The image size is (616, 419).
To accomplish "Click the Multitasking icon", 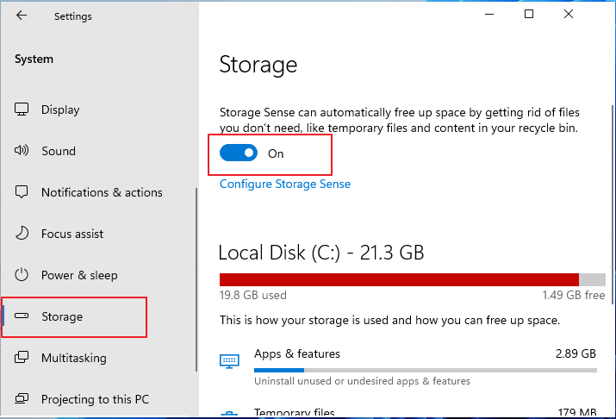I will [22, 358].
